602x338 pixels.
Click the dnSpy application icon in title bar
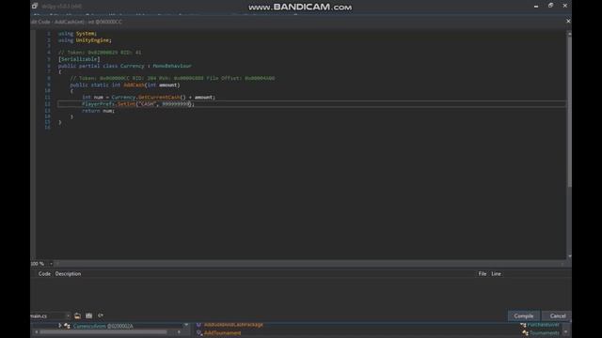click(35, 6)
